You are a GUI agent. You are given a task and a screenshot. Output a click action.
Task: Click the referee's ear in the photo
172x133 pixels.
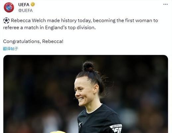click(x=96, y=89)
